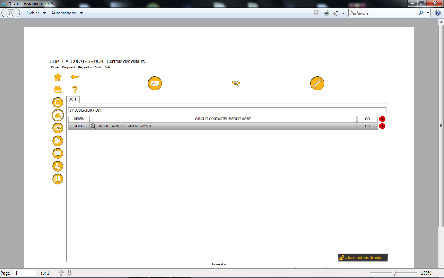This screenshot has width=444, height=278.
Task: Click the orange question mark help icon
Action: click(75, 90)
